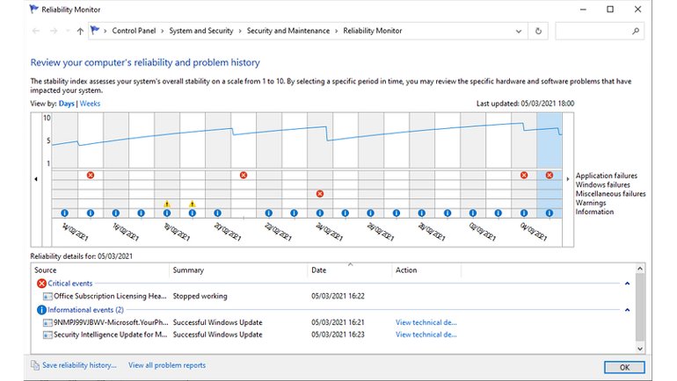Switch the chart view to Weeks
677x381 pixels.
tap(90, 104)
